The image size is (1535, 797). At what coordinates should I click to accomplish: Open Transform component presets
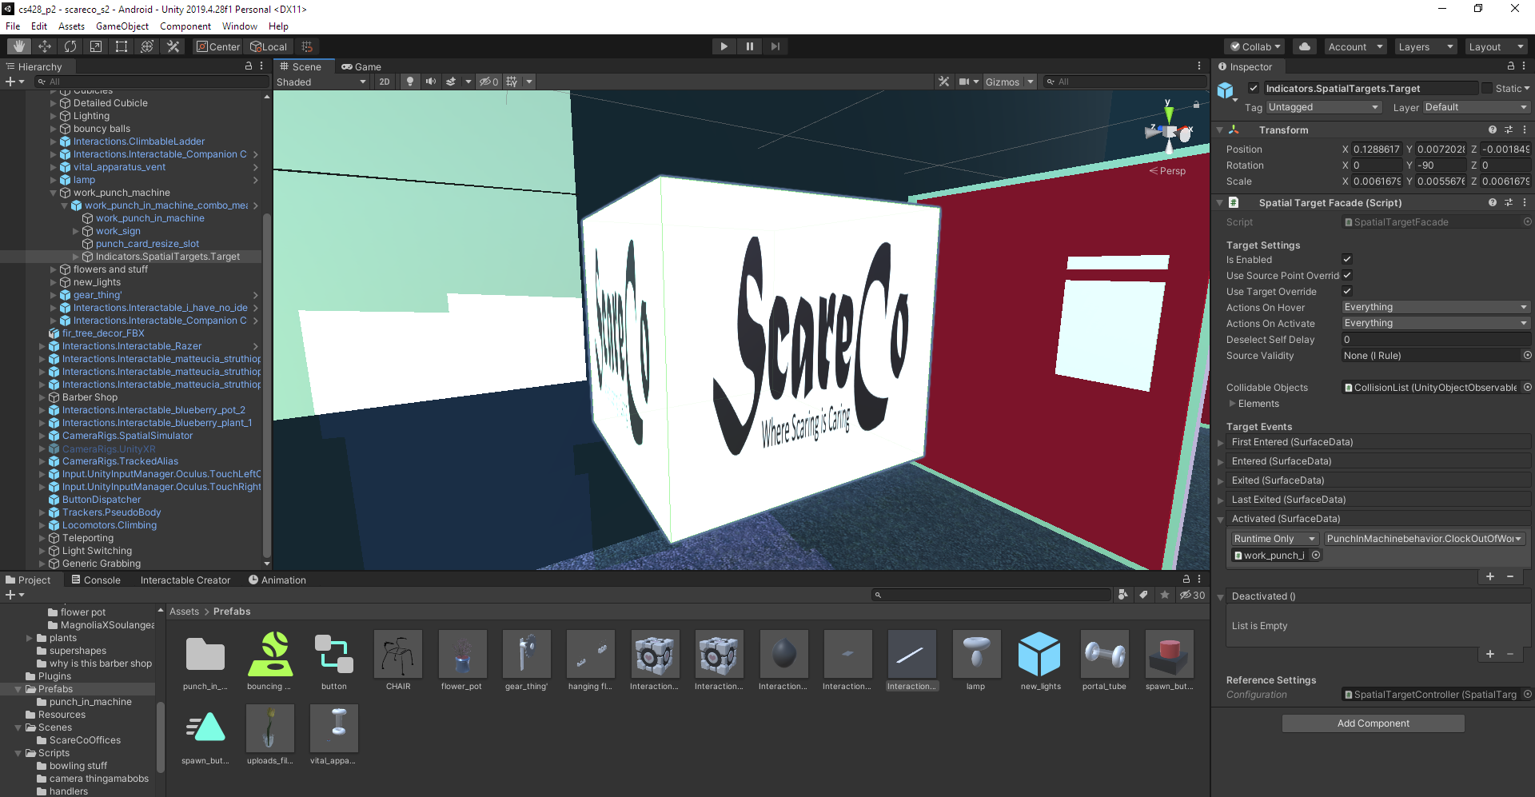tap(1509, 130)
